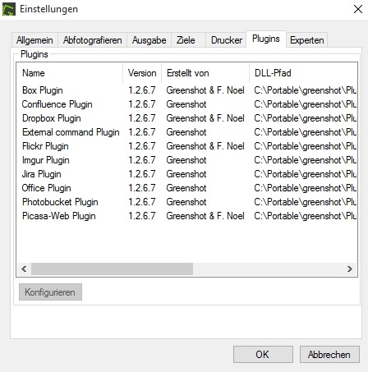Click DLL path in Box Plugin row

(306, 90)
